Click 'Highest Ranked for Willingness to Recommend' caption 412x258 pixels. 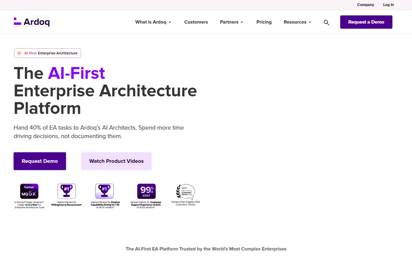click(66, 204)
